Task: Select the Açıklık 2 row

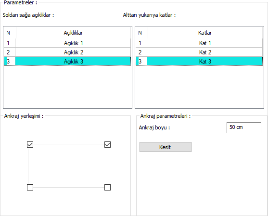Action: click(67, 52)
